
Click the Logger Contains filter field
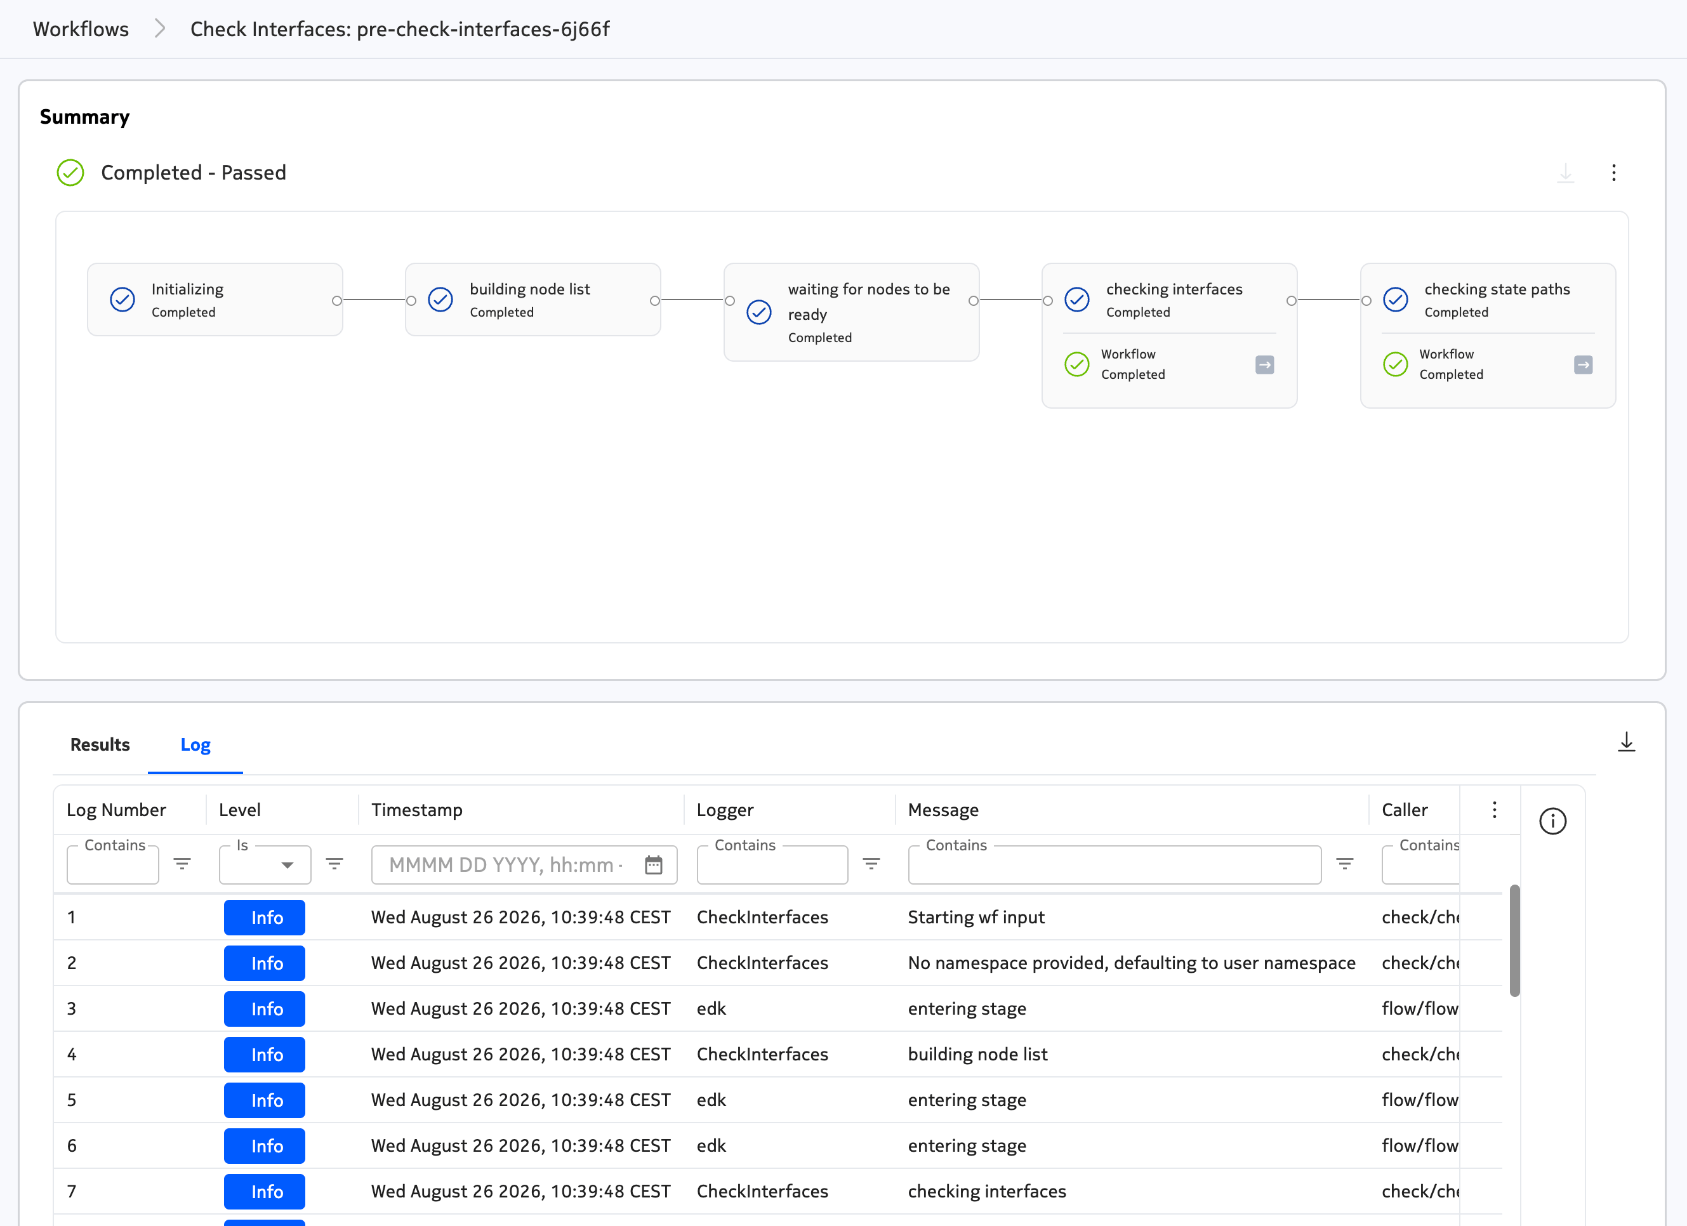click(x=772, y=865)
